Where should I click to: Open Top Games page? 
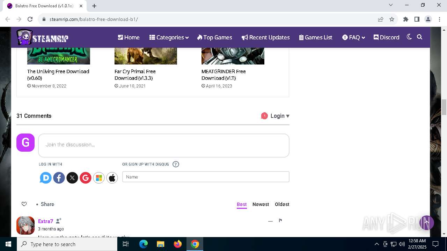214,37
